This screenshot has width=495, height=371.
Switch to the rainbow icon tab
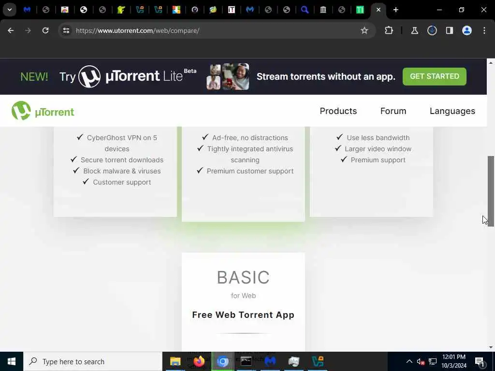(65, 10)
